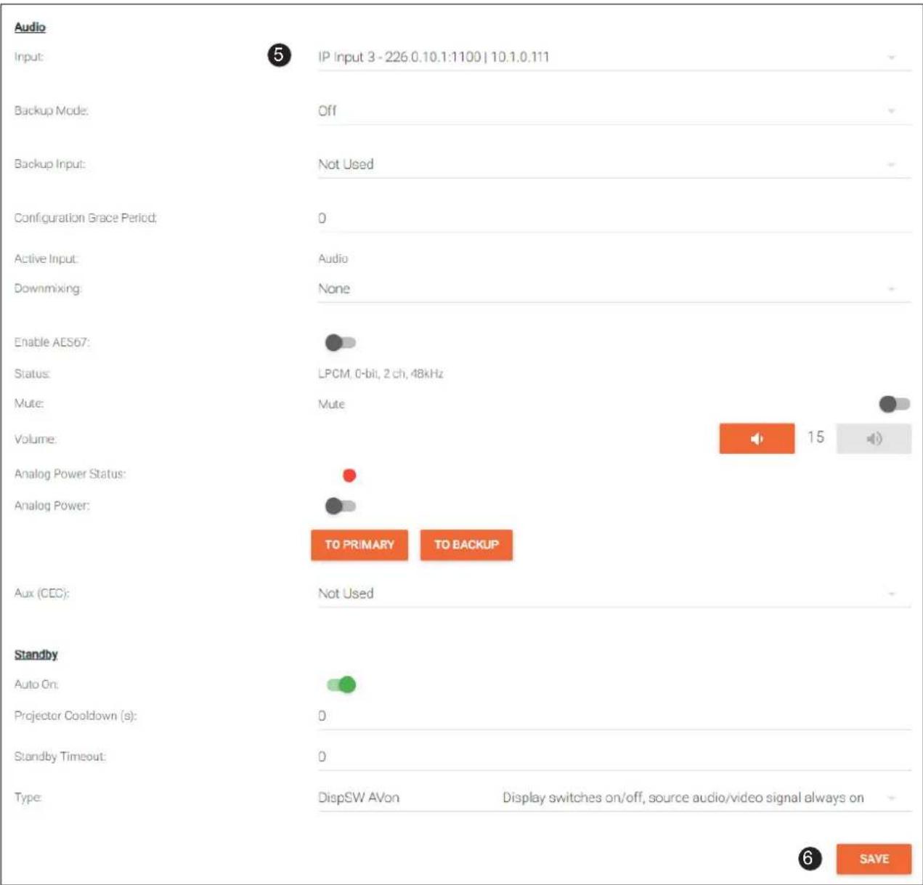The height and width of the screenshot is (885, 923).
Task: Click the Active Input value Audio
Action: (333, 259)
